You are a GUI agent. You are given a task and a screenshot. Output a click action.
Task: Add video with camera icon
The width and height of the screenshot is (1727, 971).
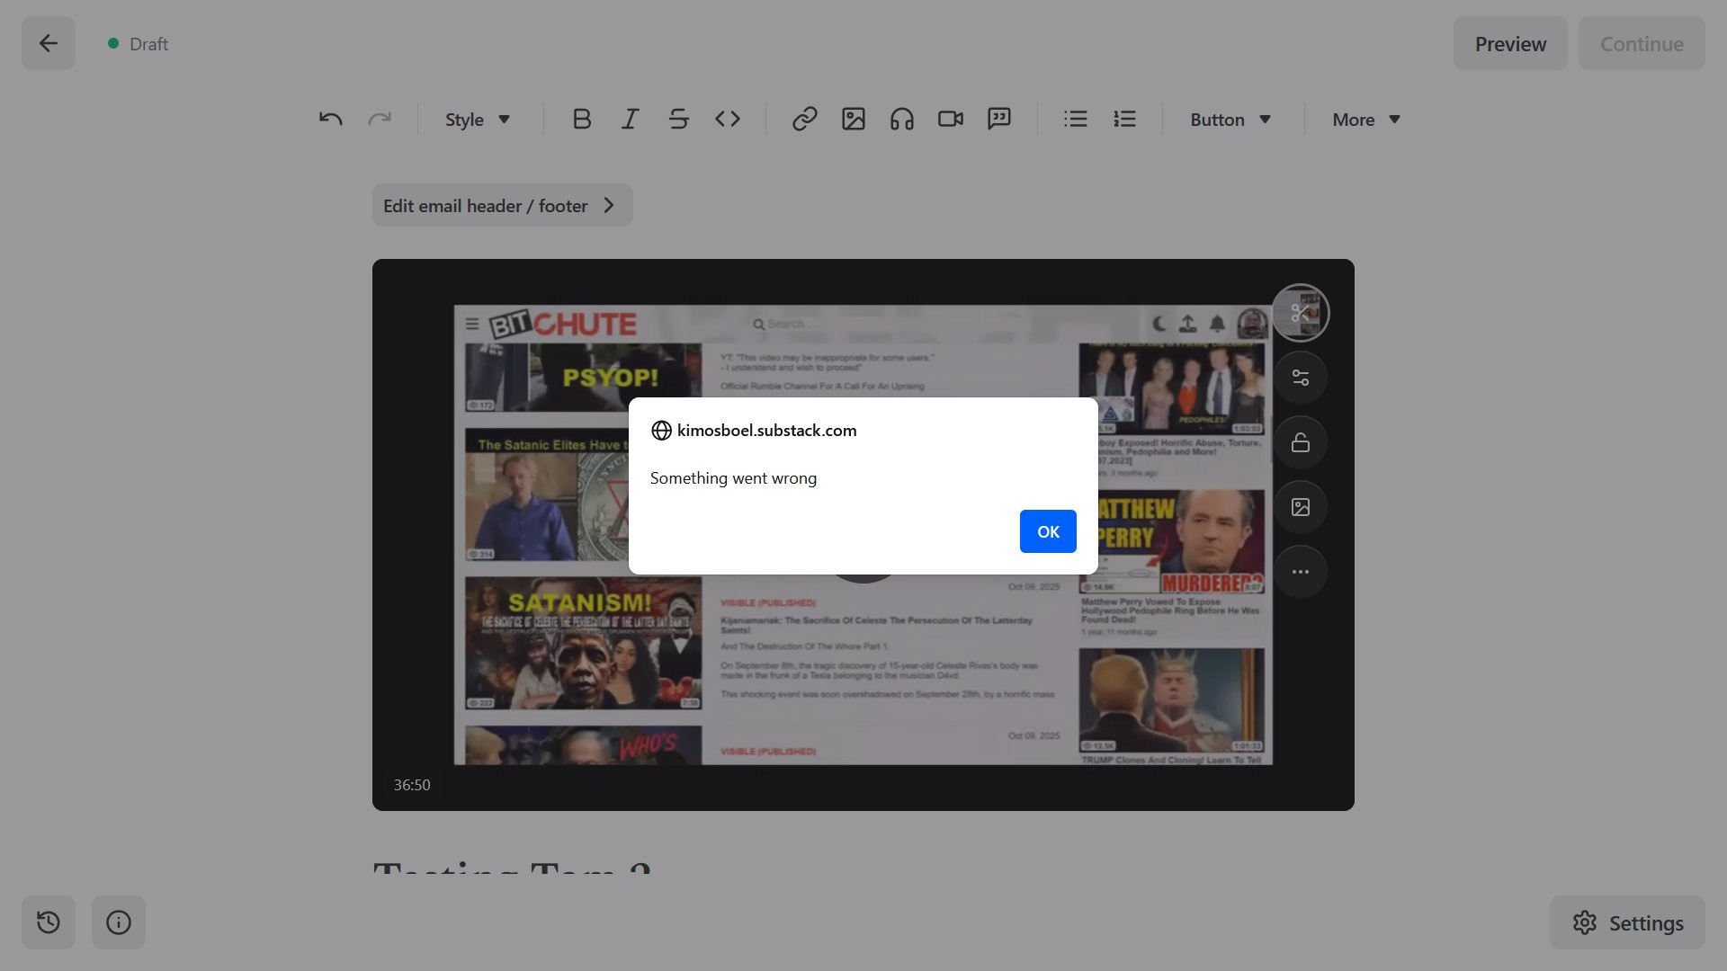(x=950, y=119)
